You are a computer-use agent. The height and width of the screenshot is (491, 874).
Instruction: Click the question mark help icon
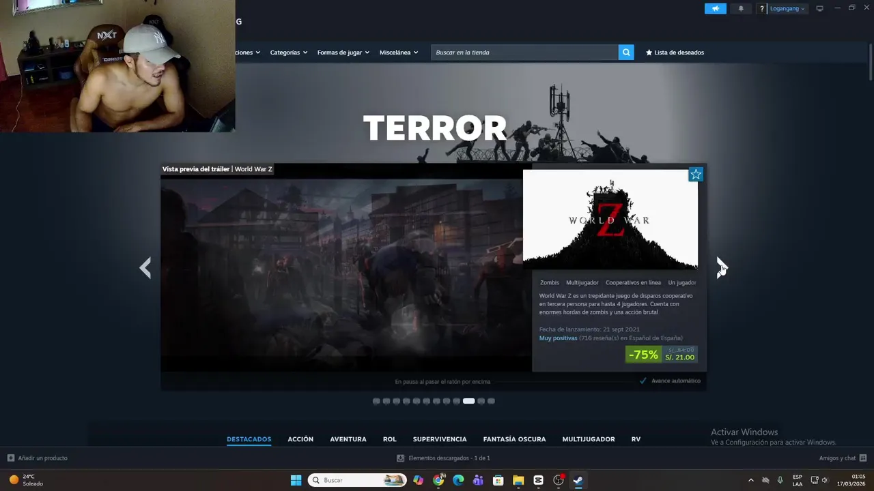[762, 9]
